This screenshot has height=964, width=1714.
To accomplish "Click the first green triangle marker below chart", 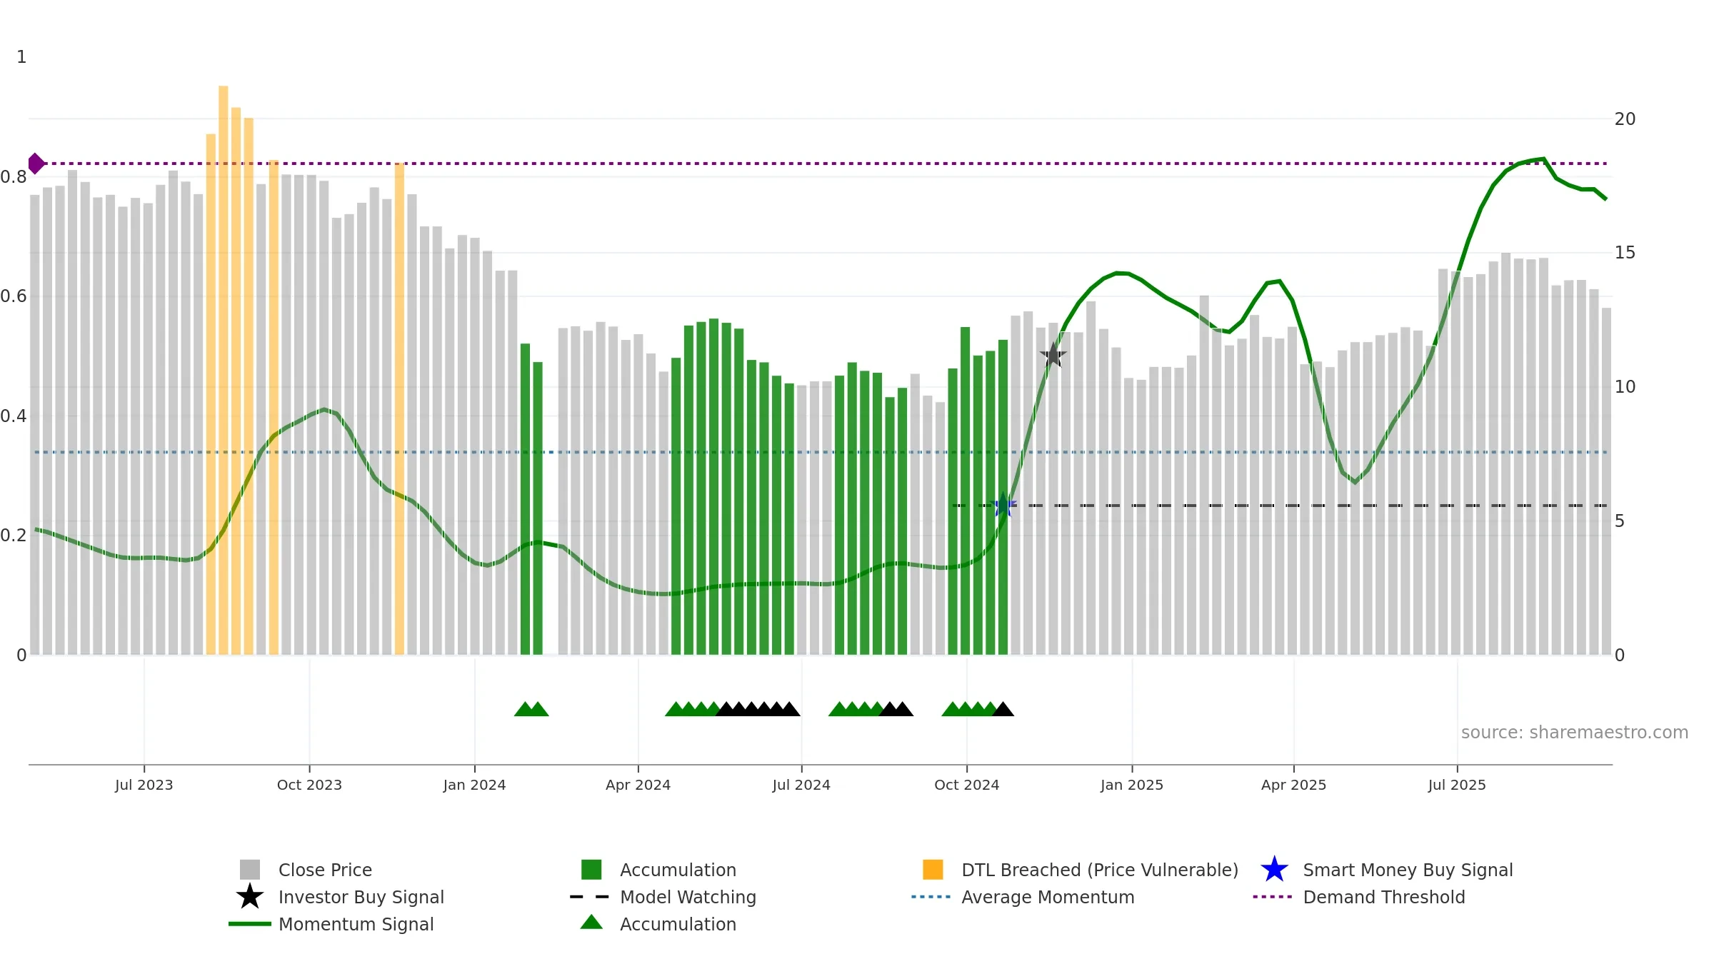I will (x=525, y=708).
